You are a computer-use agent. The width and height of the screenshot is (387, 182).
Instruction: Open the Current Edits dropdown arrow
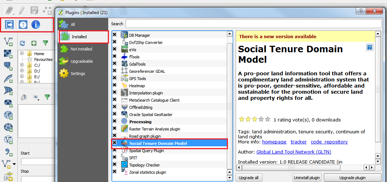13,14
